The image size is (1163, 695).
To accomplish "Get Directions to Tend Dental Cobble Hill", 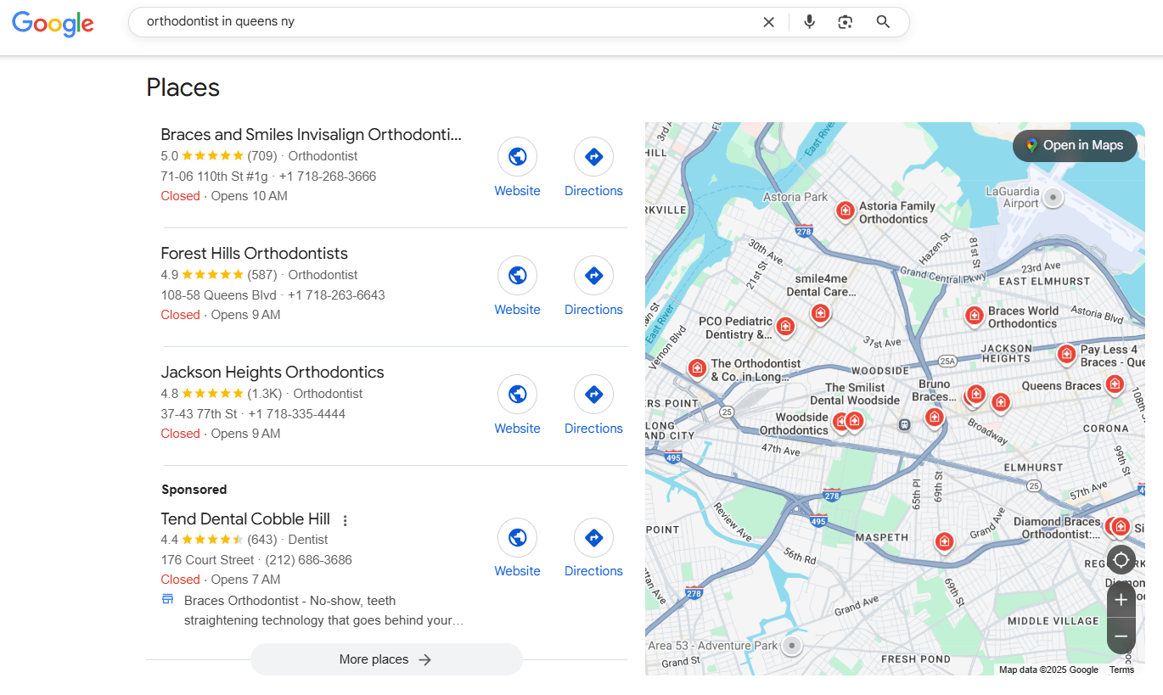I will (593, 537).
